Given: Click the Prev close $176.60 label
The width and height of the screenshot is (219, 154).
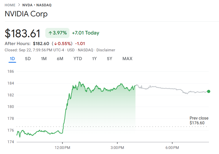Looking at the screenshot, I should [199, 121].
